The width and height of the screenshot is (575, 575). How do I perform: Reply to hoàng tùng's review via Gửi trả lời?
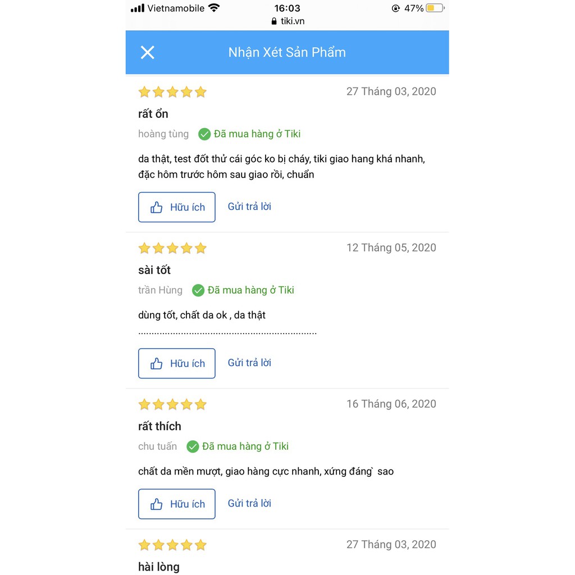coord(249,207)
